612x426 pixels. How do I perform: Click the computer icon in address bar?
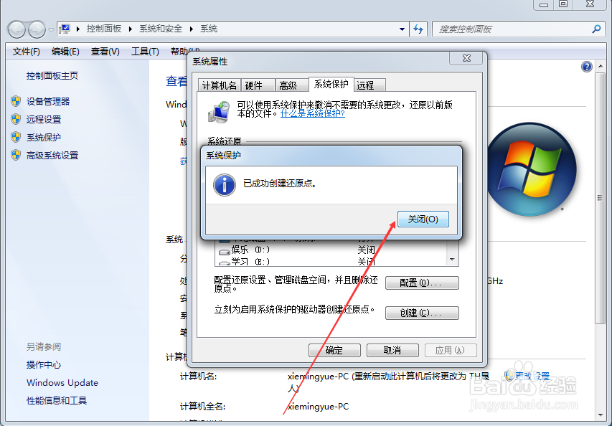tap(65, 29)
